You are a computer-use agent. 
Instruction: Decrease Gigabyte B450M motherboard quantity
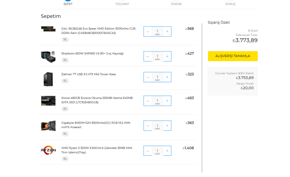point(148,126)
